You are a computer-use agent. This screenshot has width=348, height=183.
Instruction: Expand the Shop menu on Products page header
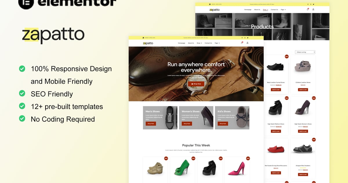[x=265, y=10]
